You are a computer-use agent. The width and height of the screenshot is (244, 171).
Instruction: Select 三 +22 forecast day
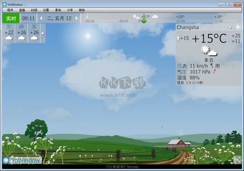[9, 33]
